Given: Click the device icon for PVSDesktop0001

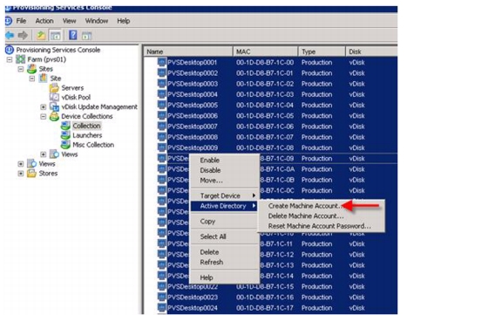Looking at the screenshot, I should 162,62.
